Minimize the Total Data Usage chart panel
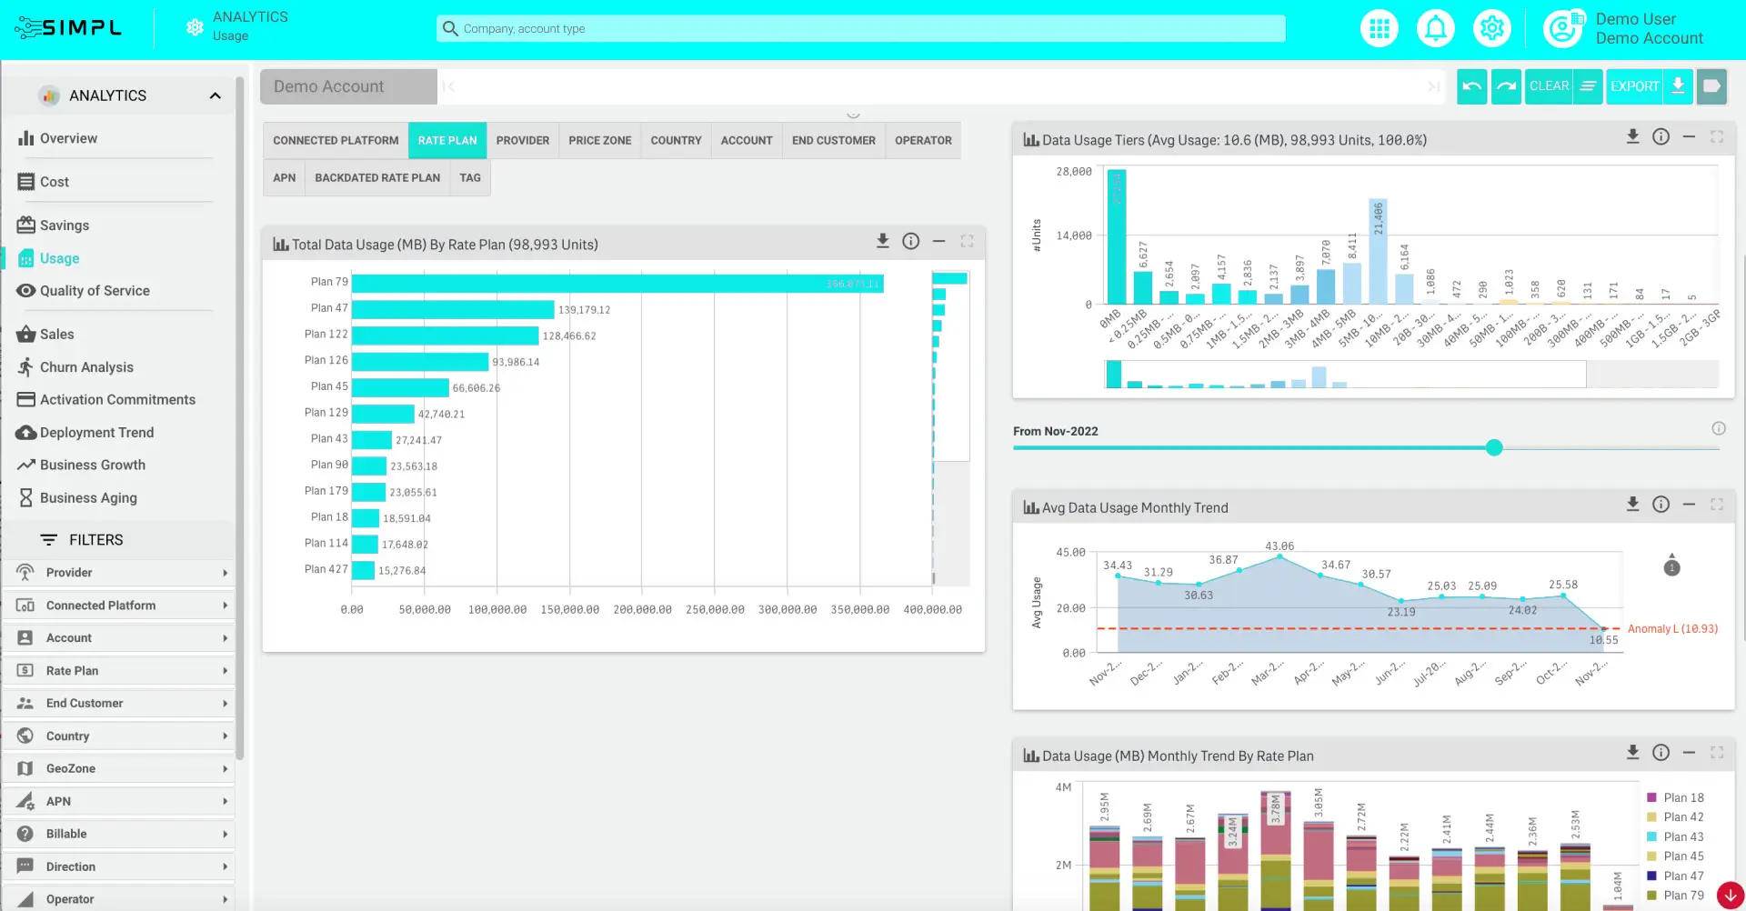 click(938, 241)
